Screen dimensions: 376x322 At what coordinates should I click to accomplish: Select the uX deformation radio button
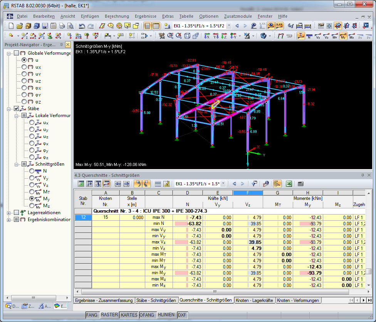[24, 67]
